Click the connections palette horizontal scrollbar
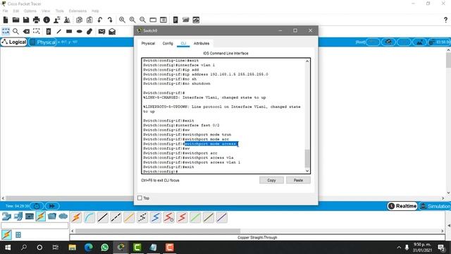Viewport: 451px width, 254px height. (x=158, y=231)
